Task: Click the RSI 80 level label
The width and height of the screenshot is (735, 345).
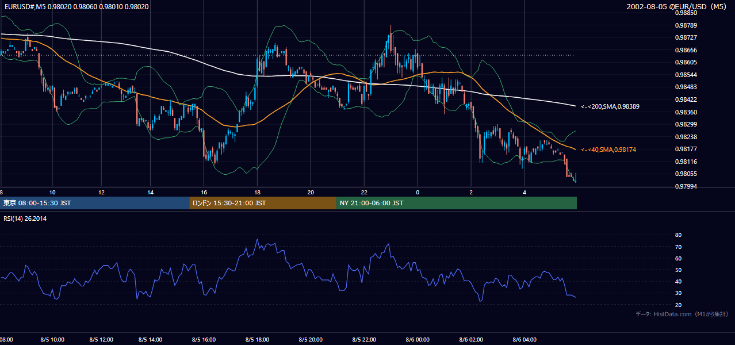Action: tap(678, 235)
